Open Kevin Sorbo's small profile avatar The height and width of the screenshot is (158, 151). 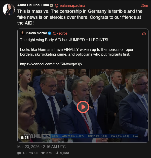point(22,33)
